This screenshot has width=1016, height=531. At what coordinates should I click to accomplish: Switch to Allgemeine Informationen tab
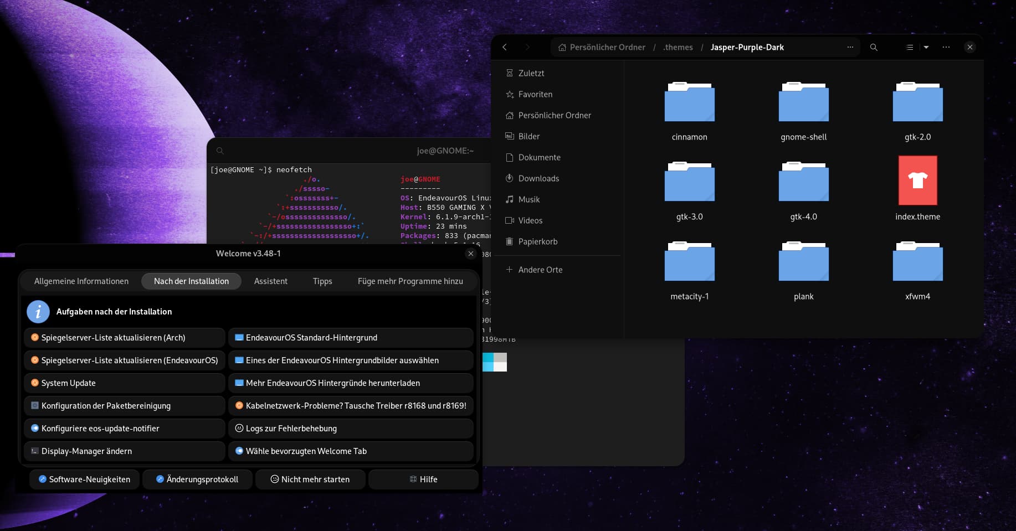pyautogui.click(x=81, y=281)
